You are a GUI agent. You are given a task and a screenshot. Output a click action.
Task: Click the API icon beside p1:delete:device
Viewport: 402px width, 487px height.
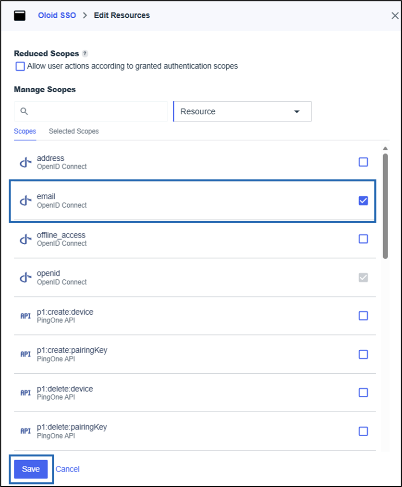25,393
